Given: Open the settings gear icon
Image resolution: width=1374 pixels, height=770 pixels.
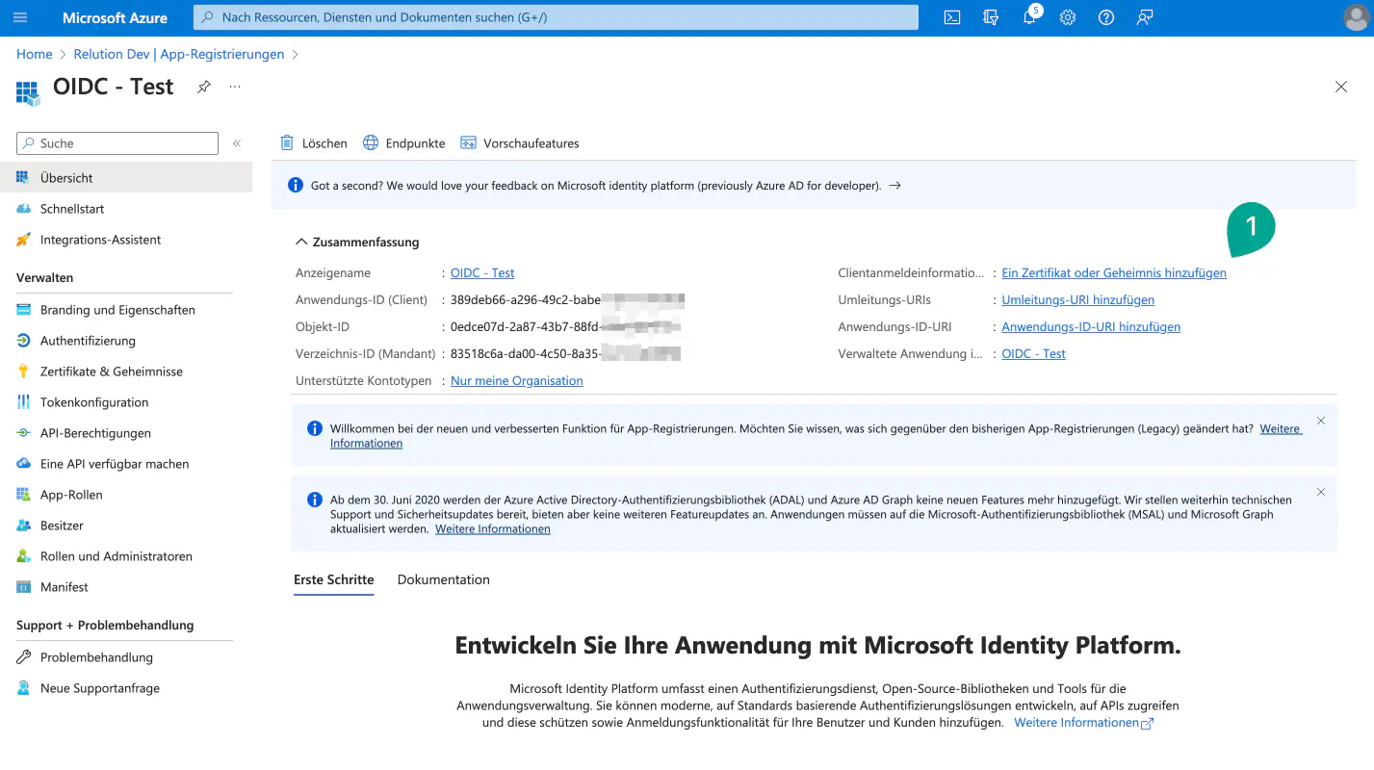Looking at the screenshot, I should 1067,17.
